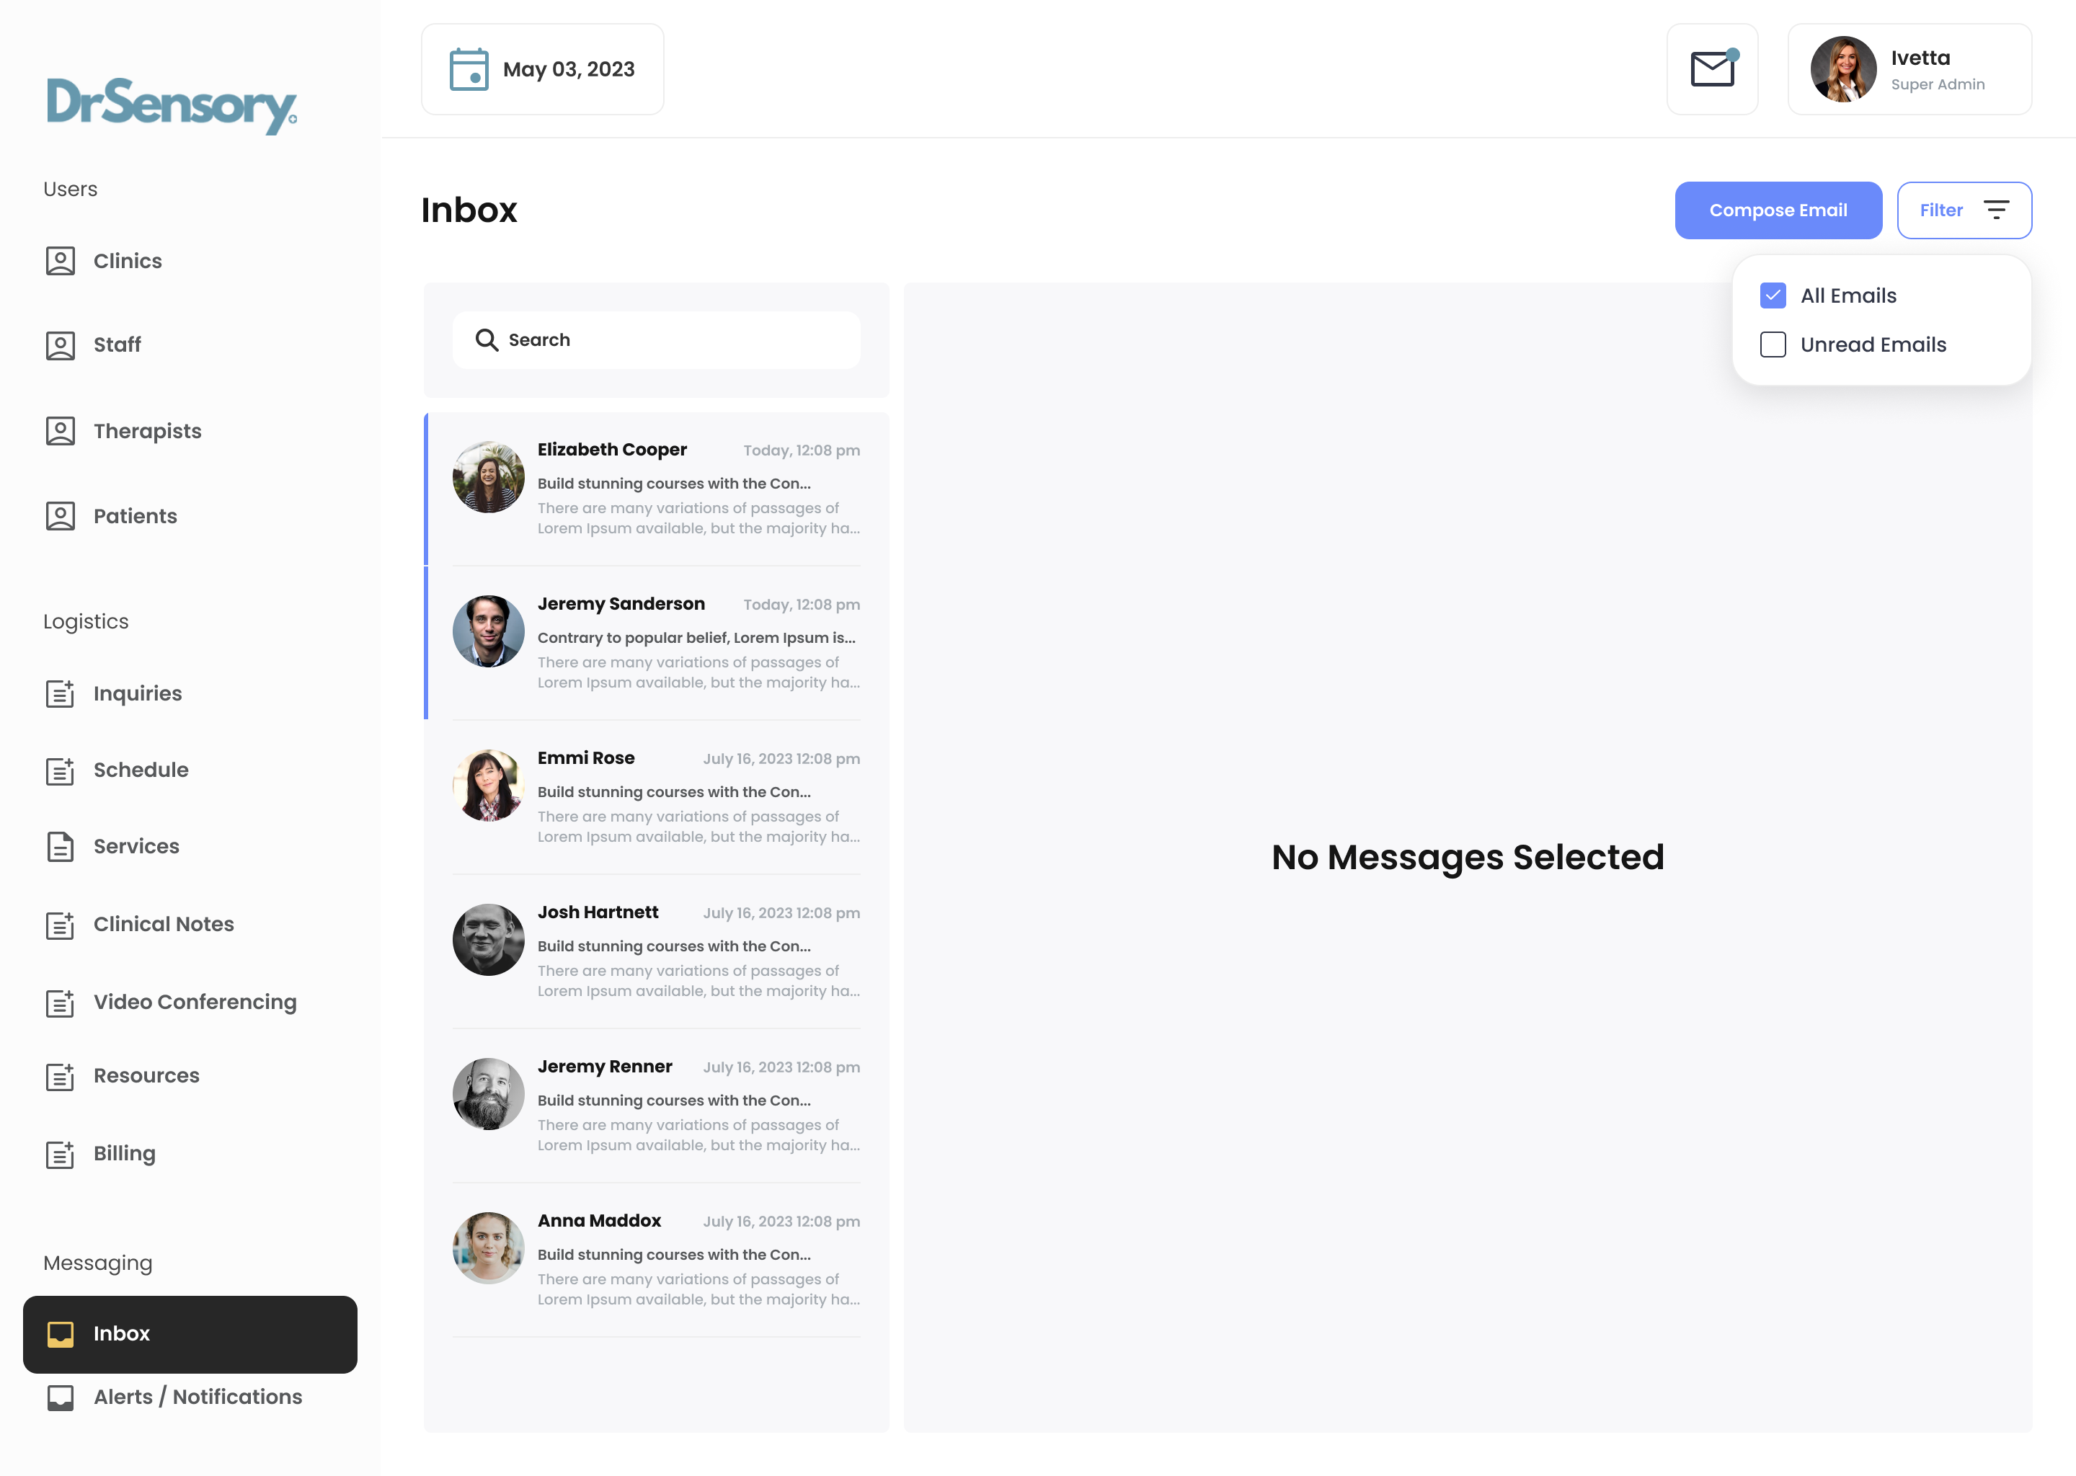Navigate to Therapists page
This screenshot has height=1476, width=2076.
coord(147,431)
